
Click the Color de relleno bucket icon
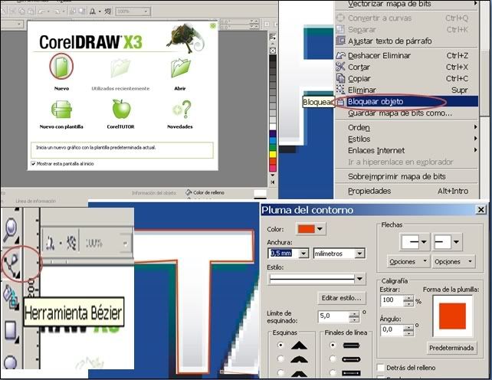189,192
